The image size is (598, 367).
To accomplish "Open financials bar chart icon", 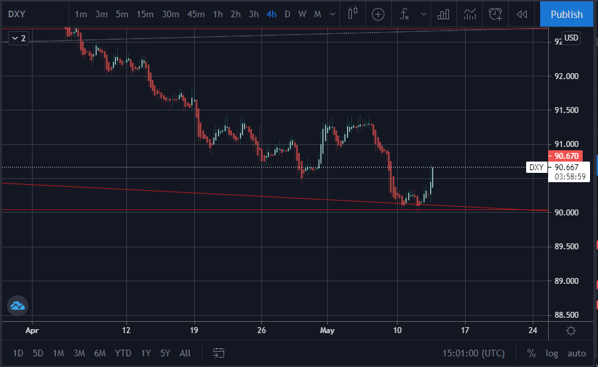I will [x=443, y=15].
